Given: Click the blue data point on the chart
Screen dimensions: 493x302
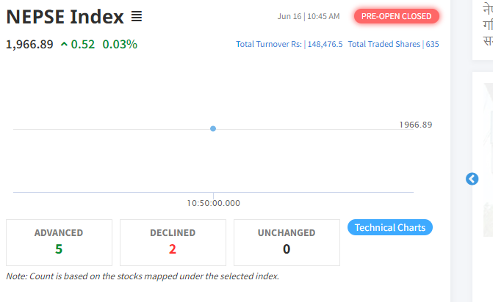Looking at the screenshot, I should tap(213, 128).
